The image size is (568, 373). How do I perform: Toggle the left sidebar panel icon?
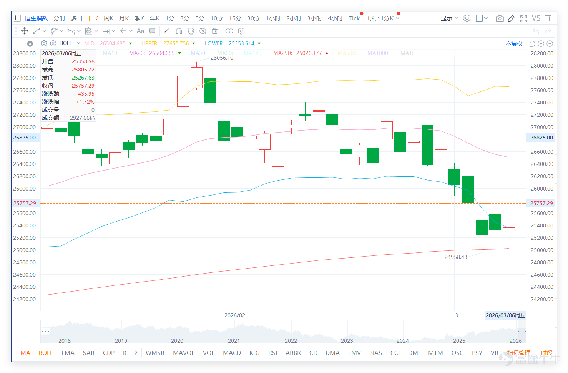tap(17, 18)
